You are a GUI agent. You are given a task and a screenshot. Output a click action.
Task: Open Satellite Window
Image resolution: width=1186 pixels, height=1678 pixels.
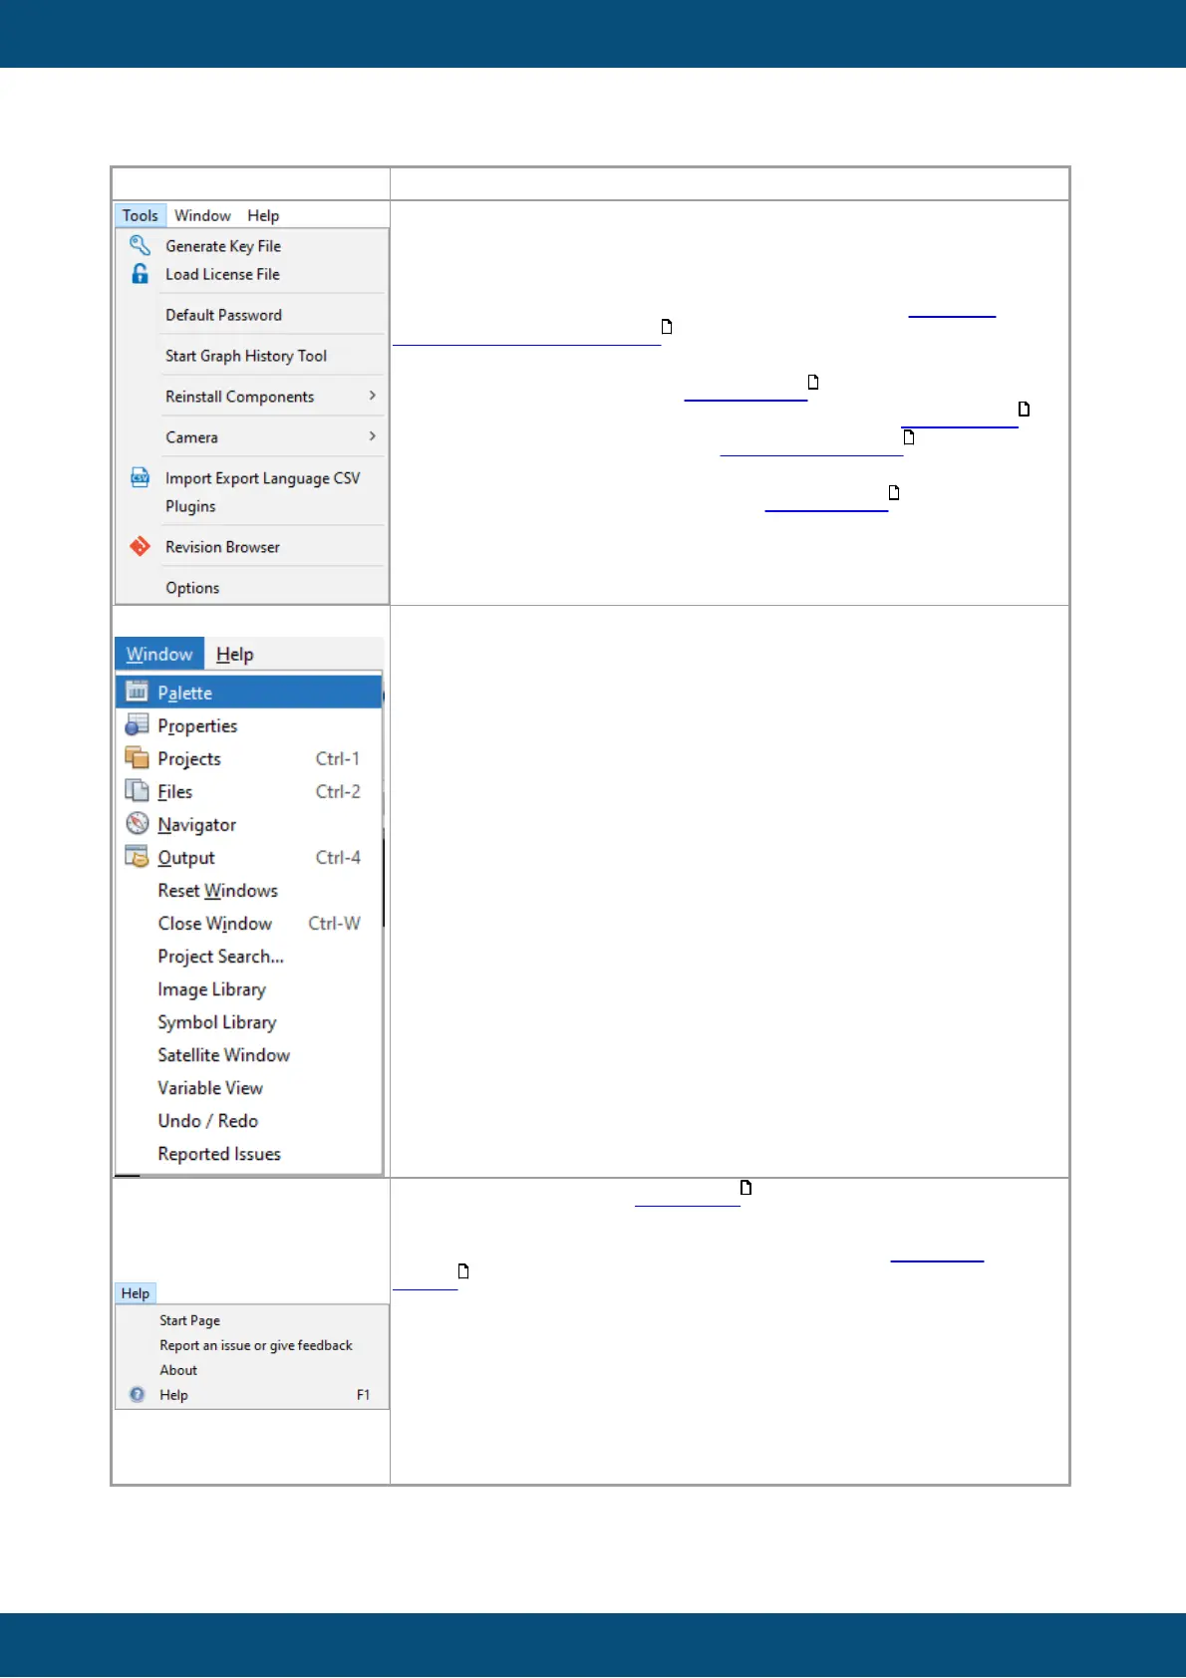tap(223, 1054)
